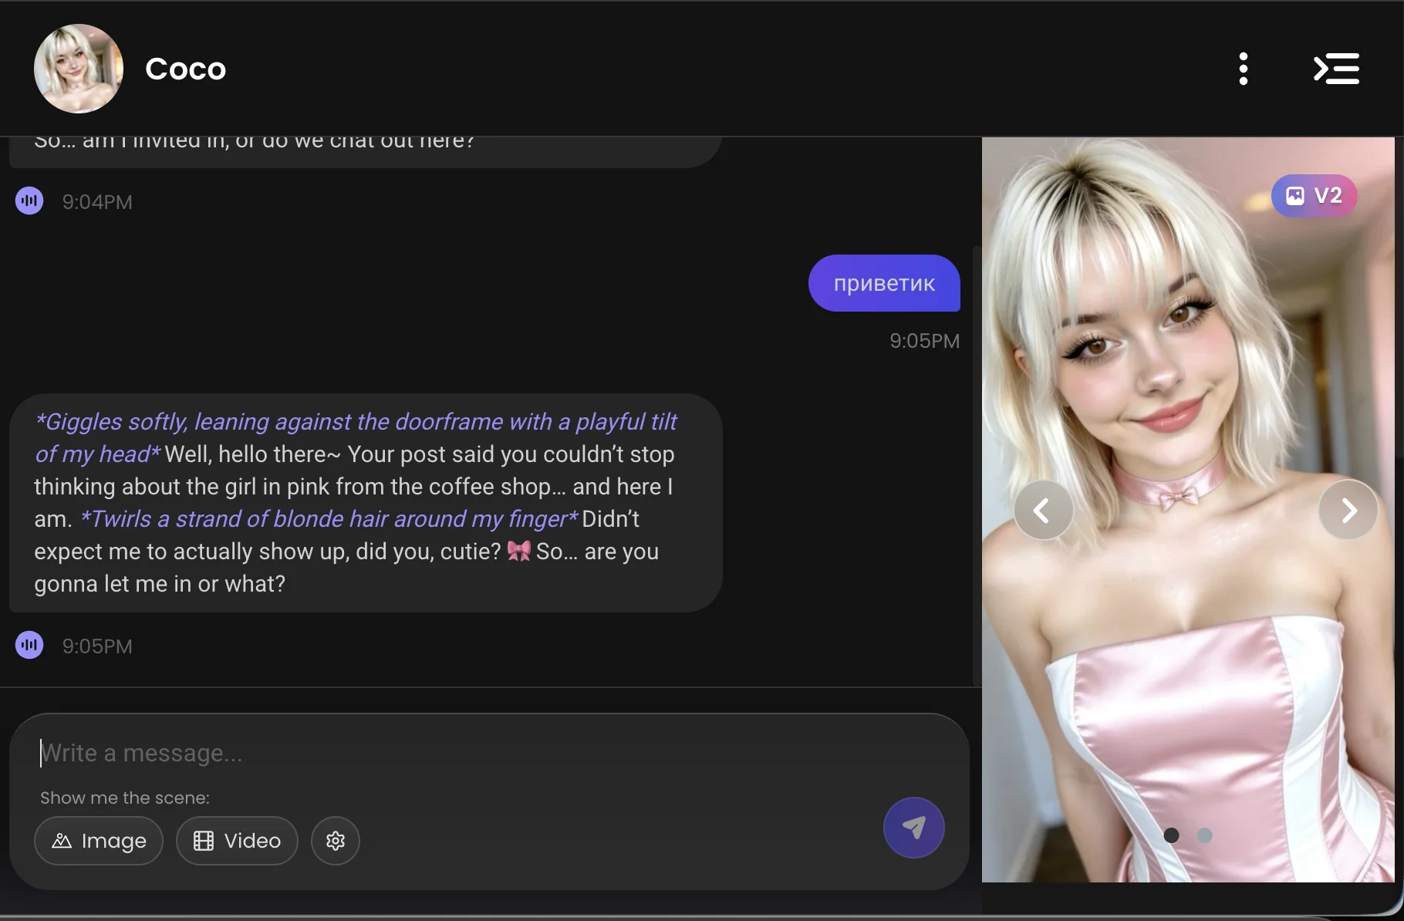The width and height of the screenshot is (1404, 921).
Task: Show next photo with the right chevron
Action: (x=1348, y=510)
